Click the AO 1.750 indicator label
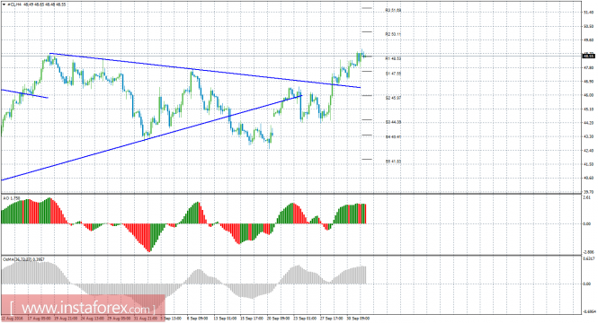The height and width of the screenshot is (323, 598). (x=11, y=198)
